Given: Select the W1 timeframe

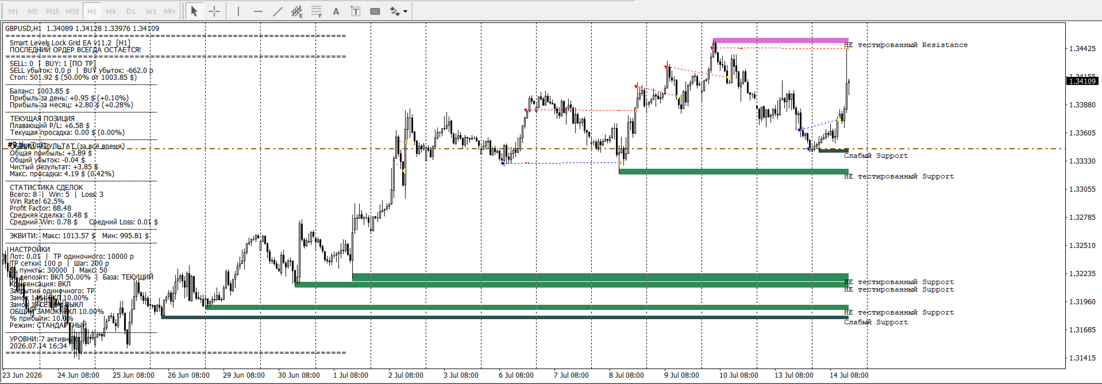Looking at the screenshot, I should click(151, 11).
